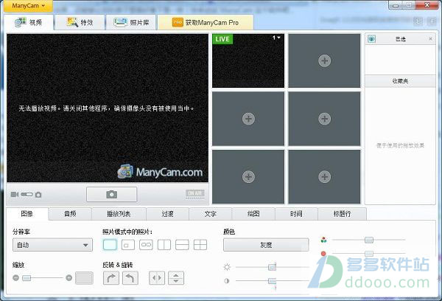Toggle the video/photo mode switch

(27, 195)
